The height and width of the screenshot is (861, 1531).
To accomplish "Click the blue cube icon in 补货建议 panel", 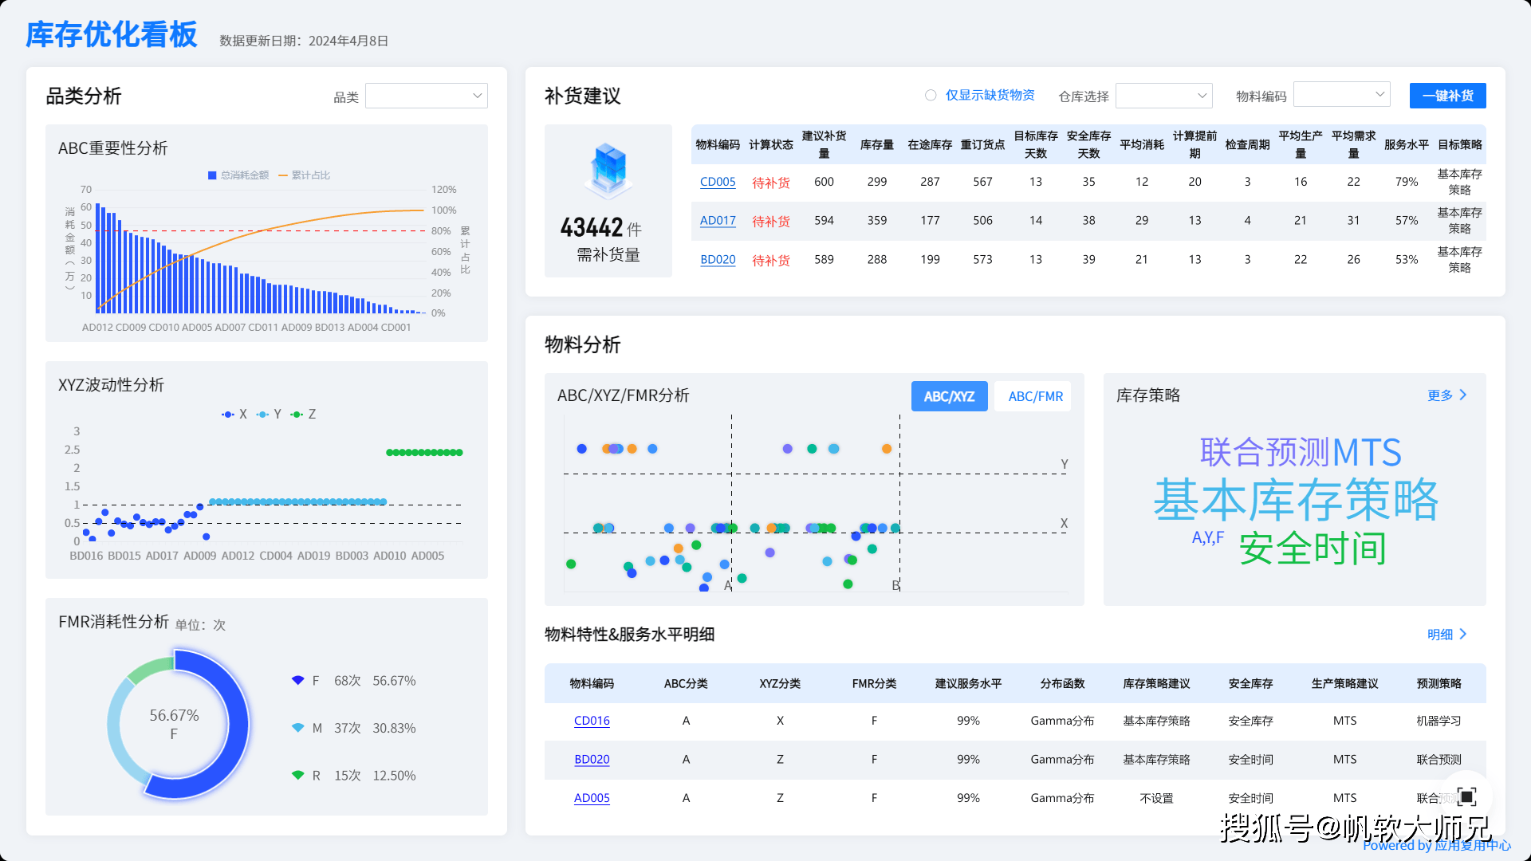I will [608, 170].
